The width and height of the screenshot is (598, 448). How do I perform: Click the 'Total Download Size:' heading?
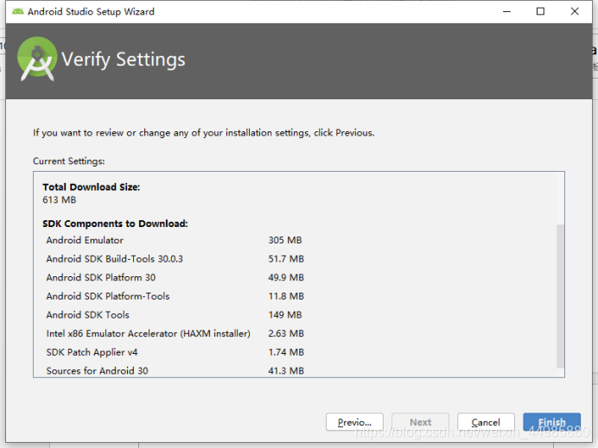coord(91,187)
